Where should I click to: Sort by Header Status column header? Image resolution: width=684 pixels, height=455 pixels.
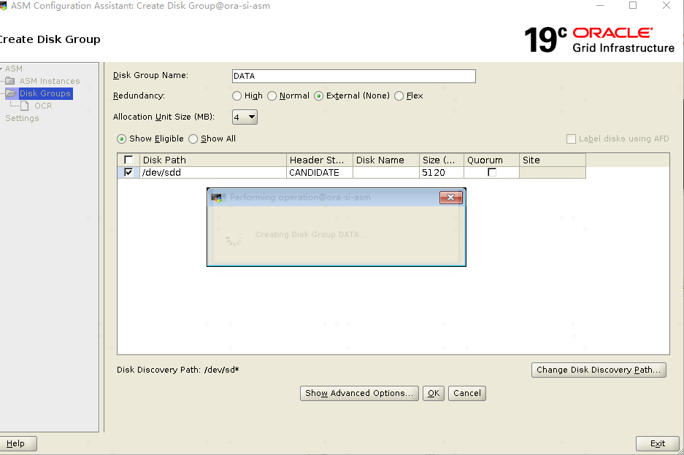(319, 160)
